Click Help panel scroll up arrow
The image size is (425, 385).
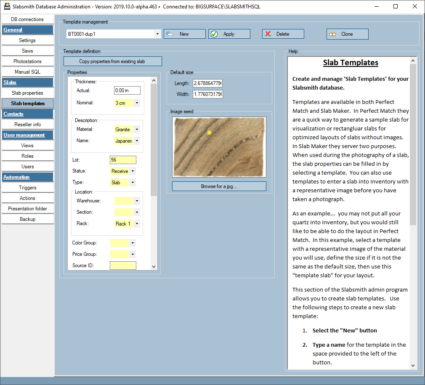413,61
